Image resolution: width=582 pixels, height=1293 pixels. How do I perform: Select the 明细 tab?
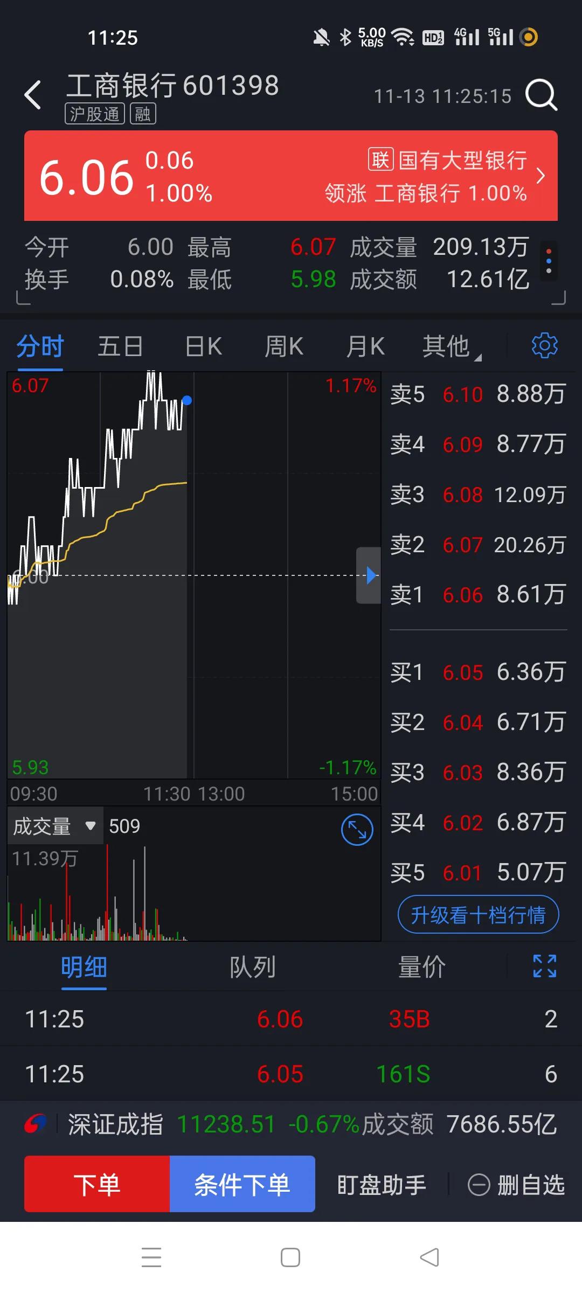click(x=84, y=967)
